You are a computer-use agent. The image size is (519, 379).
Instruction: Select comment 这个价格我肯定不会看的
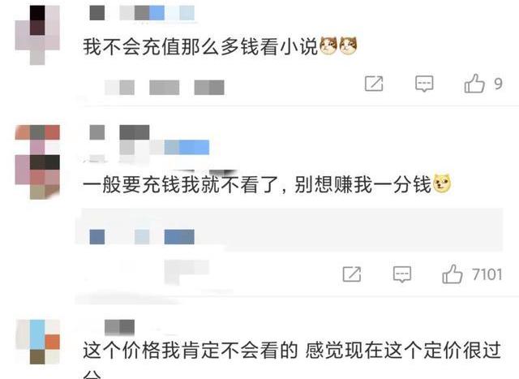click(191, 351)
